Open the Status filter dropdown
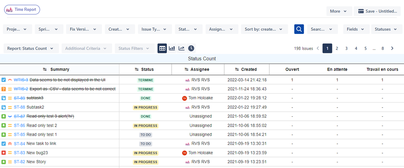Viewport: 404px width, 168px height. [x=189, y=29]
